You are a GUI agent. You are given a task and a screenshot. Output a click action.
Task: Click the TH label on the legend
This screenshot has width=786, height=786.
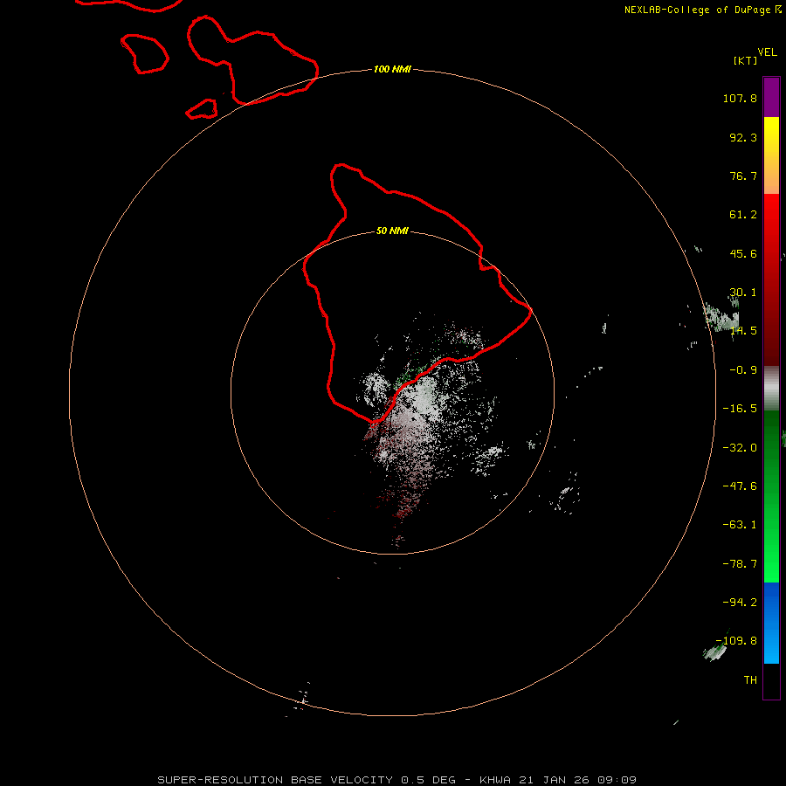pyautogui.click(x=750, y=680)
